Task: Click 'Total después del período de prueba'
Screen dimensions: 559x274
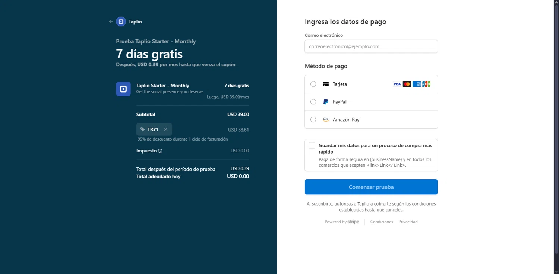Action: pyautogui.click(x=176, y=169)
